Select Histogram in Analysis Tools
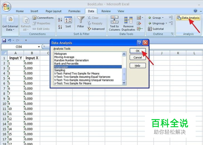Viewport: 203px width, 145px height. (x=88, y=54)
